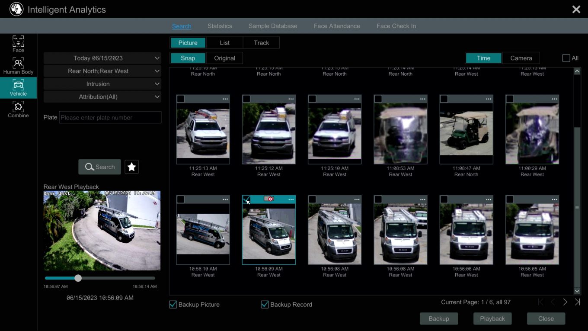Expand the Intrusion event type dropdown

[102, 84]
